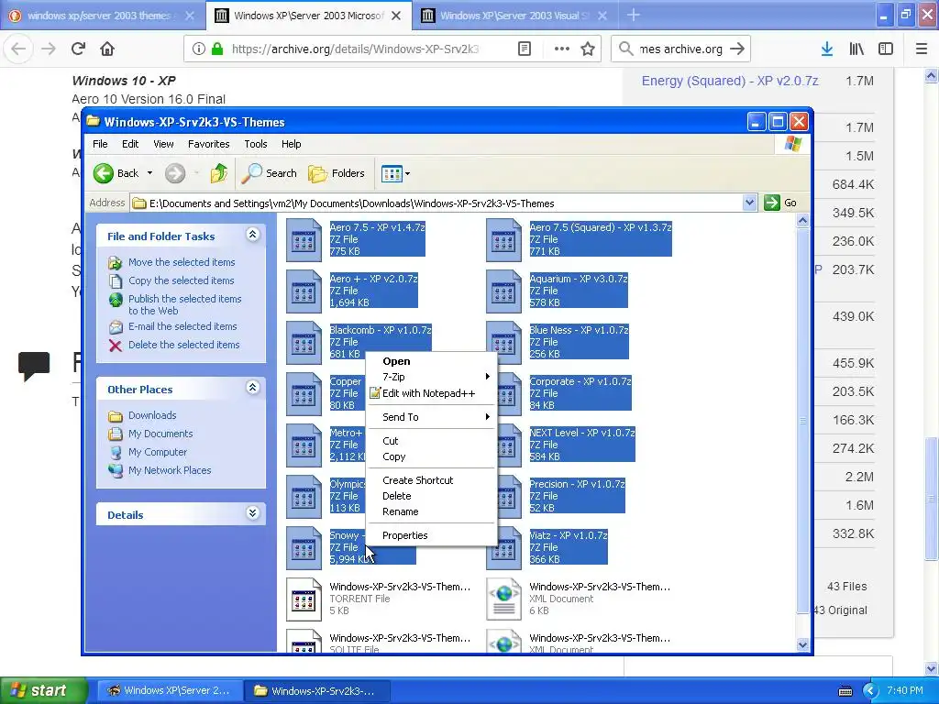Bookmark this page with the star icon
This screenshot has height=704, width=939.
[588, 49]
